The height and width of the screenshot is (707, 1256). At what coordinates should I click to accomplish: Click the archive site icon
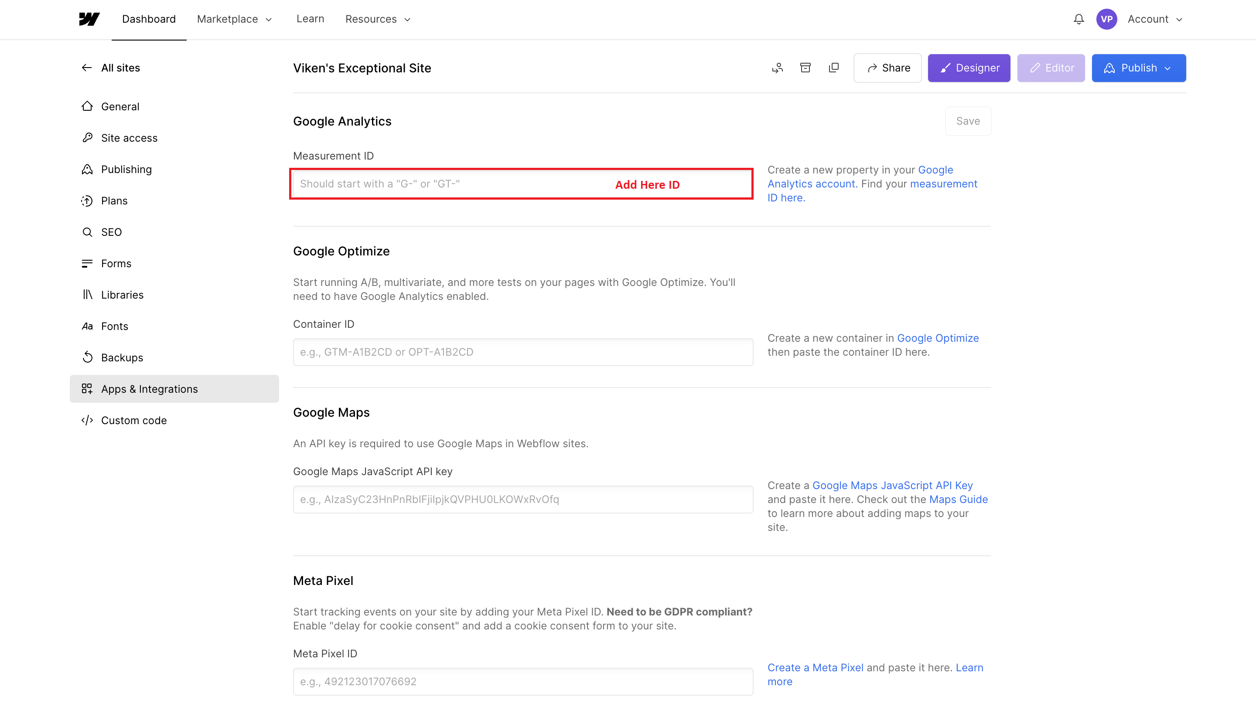pos(805,68)
